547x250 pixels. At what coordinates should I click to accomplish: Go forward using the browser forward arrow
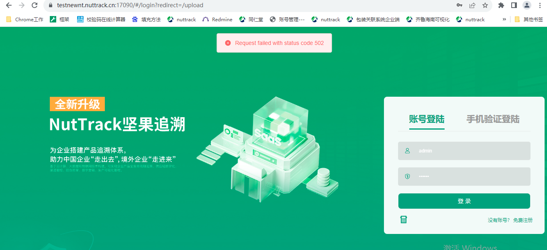[x=22, y=5]
